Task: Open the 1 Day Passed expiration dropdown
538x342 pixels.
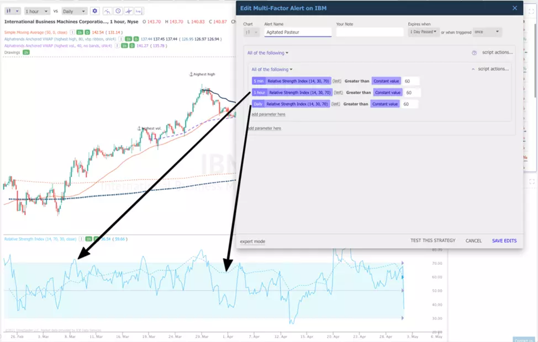Action: (422, 31)
